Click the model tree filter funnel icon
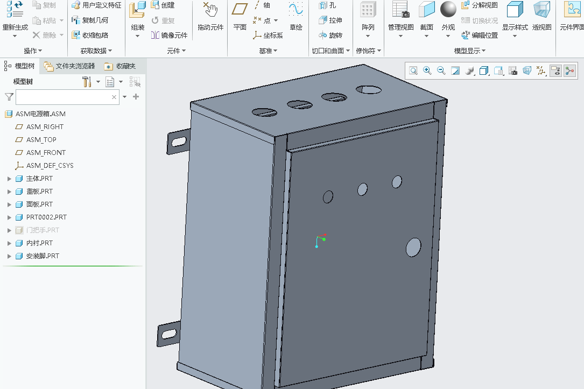 point(9,97)
